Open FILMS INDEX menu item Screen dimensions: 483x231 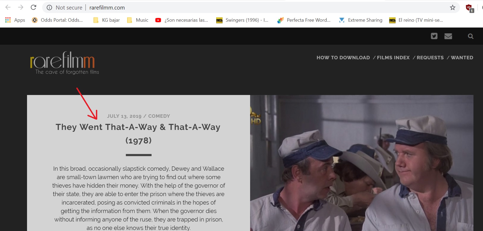point(393,58)
